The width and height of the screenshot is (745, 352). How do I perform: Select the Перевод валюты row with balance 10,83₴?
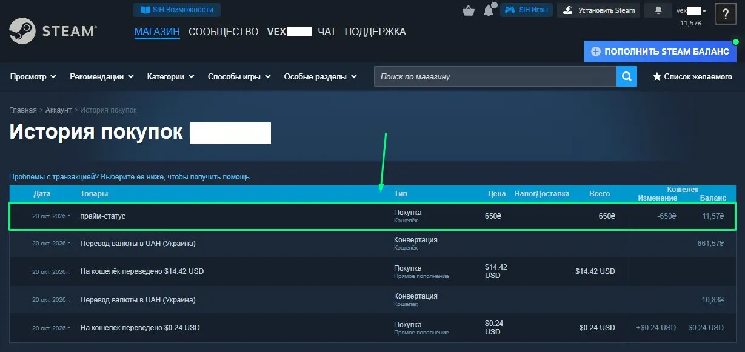click(372, 300)
